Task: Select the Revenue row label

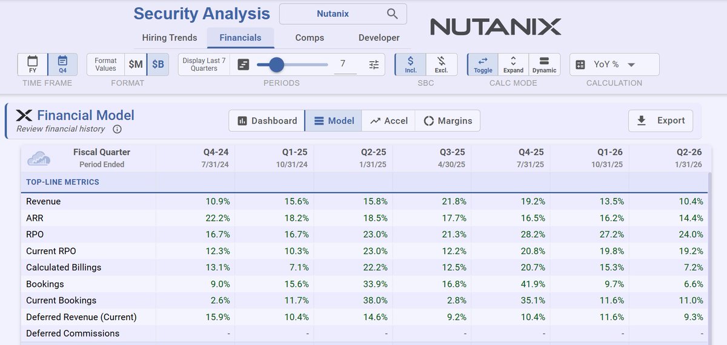Action: (44, 202)
